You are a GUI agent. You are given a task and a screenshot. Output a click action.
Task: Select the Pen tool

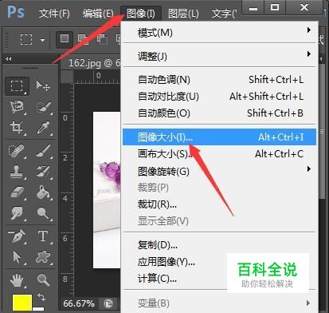click(17, 236)
